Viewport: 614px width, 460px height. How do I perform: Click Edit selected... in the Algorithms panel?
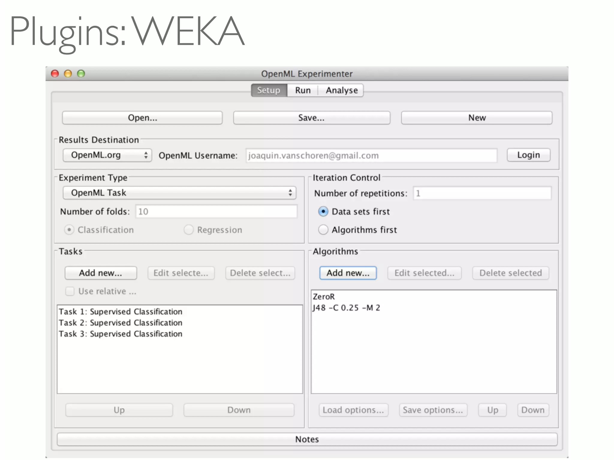coord(424,273)
